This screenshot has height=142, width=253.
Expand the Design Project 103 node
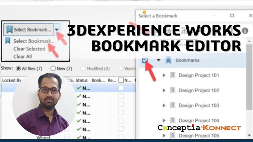point(164,105)
